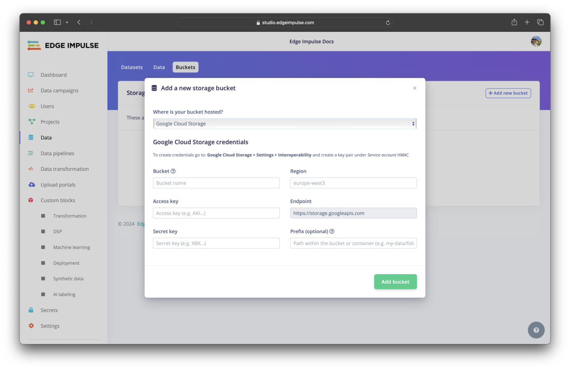Viewport: 570px width, 370px height.
Task: Click the Data pipelines lines icon
Action: pos(31,153)
